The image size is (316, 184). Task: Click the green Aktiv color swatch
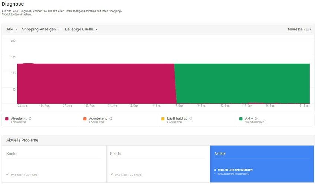tap(241, 119)
